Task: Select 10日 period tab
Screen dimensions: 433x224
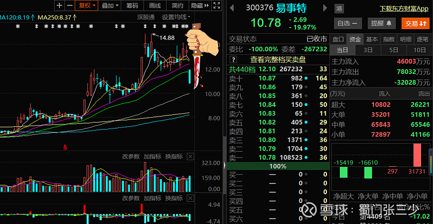Action: click(419, 50)
